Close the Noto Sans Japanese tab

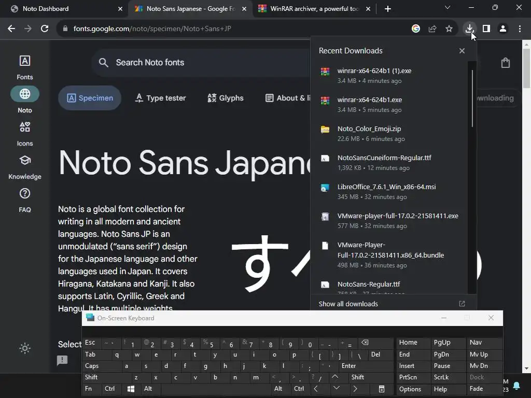pos(244,9)
